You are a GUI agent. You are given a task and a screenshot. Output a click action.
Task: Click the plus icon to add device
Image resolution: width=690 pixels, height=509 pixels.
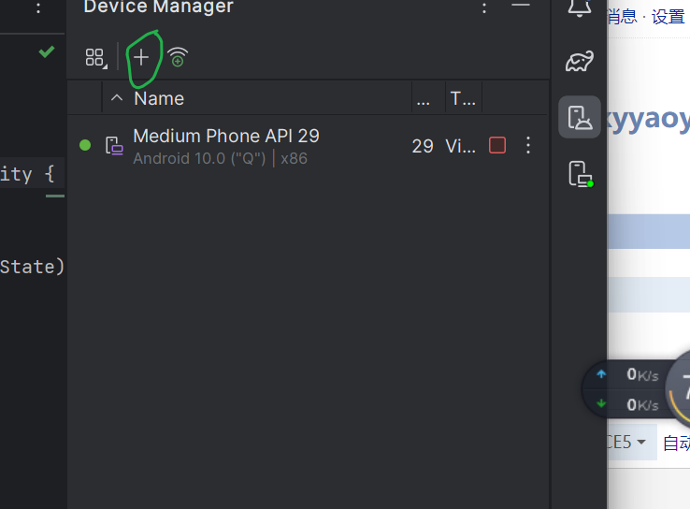[x=141, y=57]
